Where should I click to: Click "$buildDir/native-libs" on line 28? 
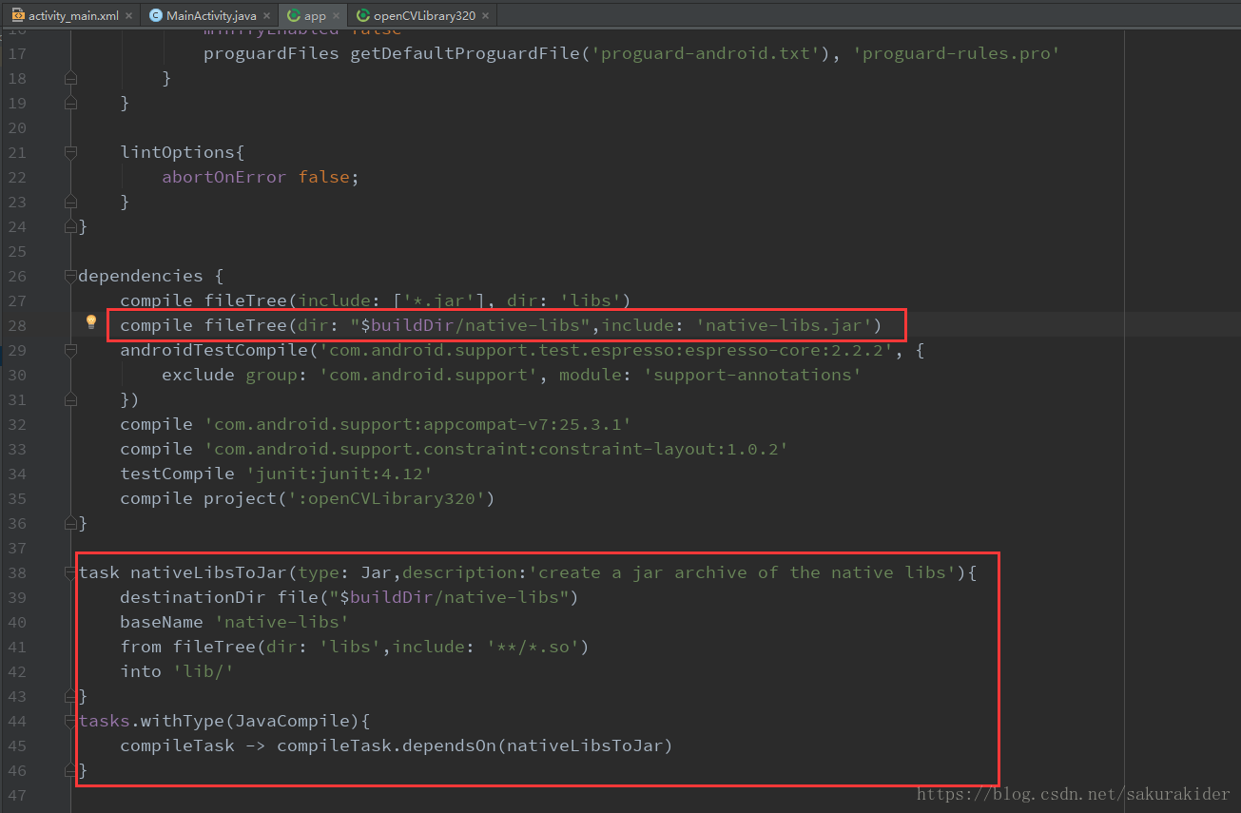471,325
